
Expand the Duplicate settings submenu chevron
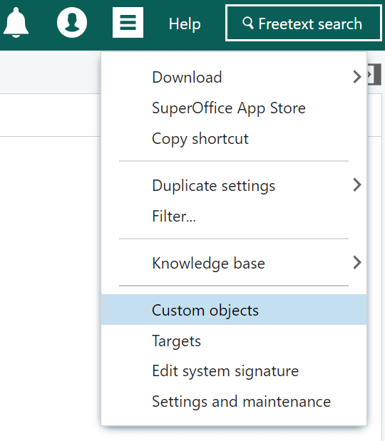click(357, 185)
